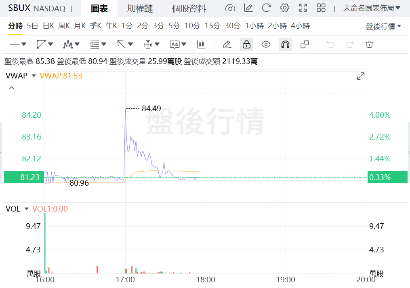This screenshot has height=288, width=410.
Task: Click the eraser/pen edit drawing icon
Action: click(227, 44)
